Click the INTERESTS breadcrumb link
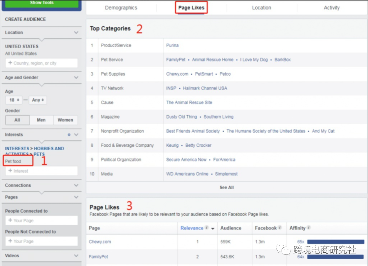The image size is (368, 266). pos(17,148)
